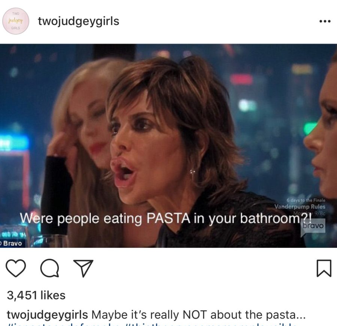Viewport: 337px width, 326px height.
Task: Open the three-dot more options menu
Action: [x=325, y=21]
